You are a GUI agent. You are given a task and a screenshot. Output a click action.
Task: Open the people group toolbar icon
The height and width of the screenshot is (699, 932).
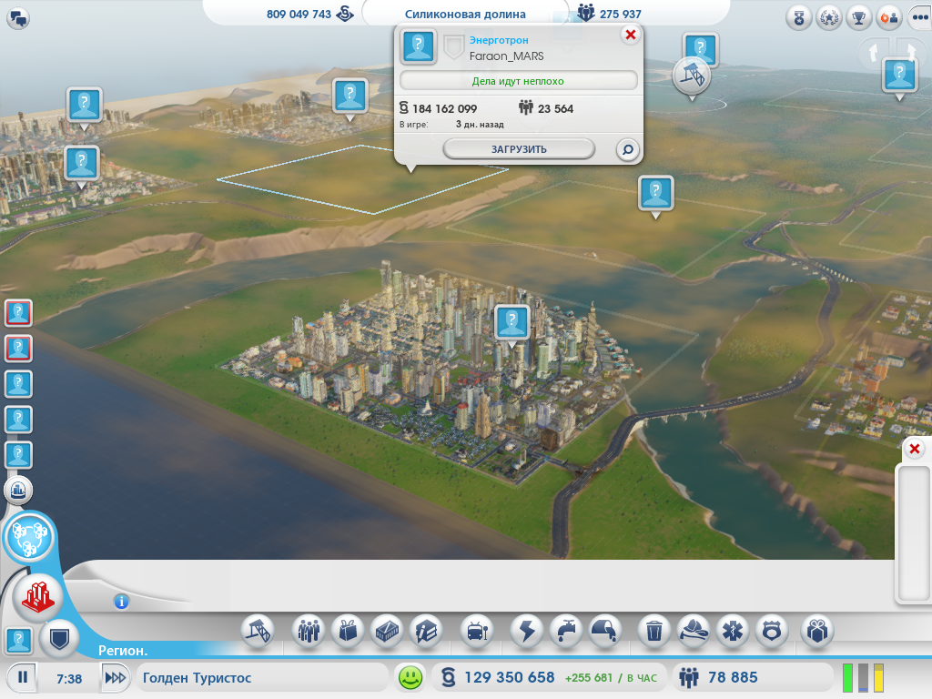[x=309, y=631]
